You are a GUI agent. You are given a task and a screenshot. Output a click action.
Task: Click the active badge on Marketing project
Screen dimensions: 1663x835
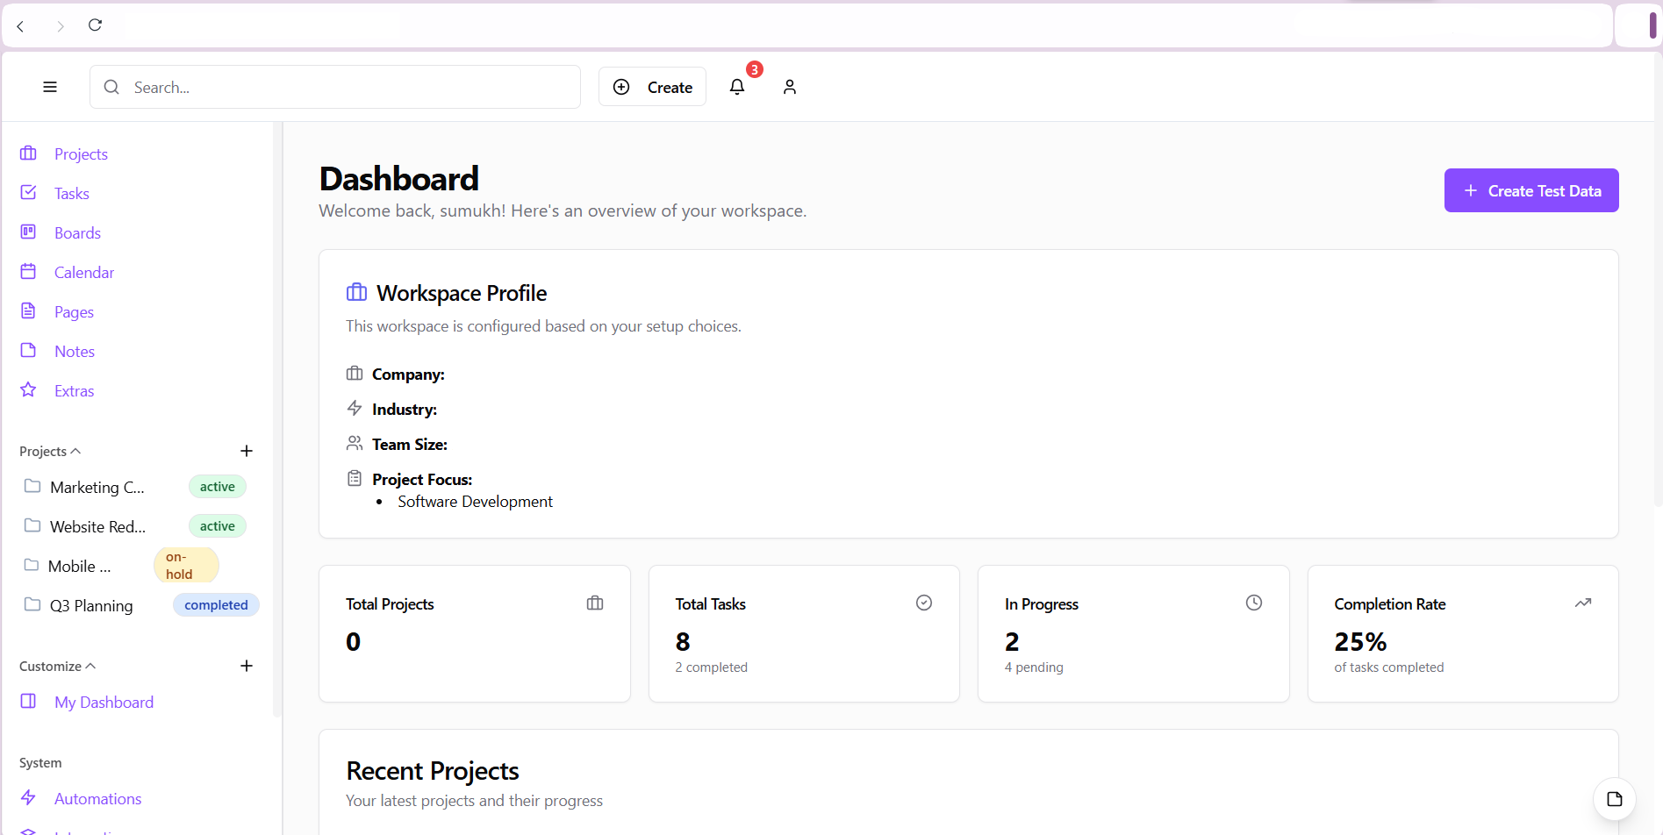217,485
